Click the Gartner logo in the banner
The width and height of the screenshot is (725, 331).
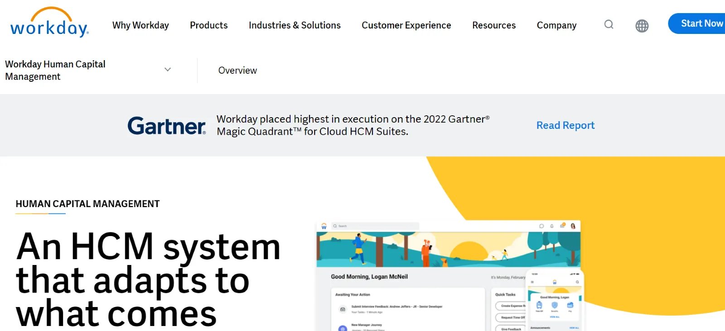point(167,126)
